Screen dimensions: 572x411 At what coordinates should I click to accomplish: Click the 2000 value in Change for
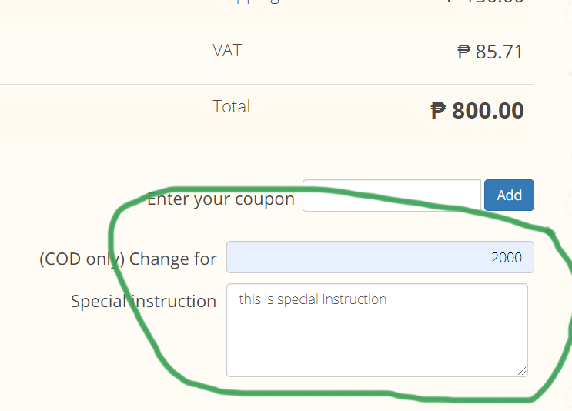(507, 257)
